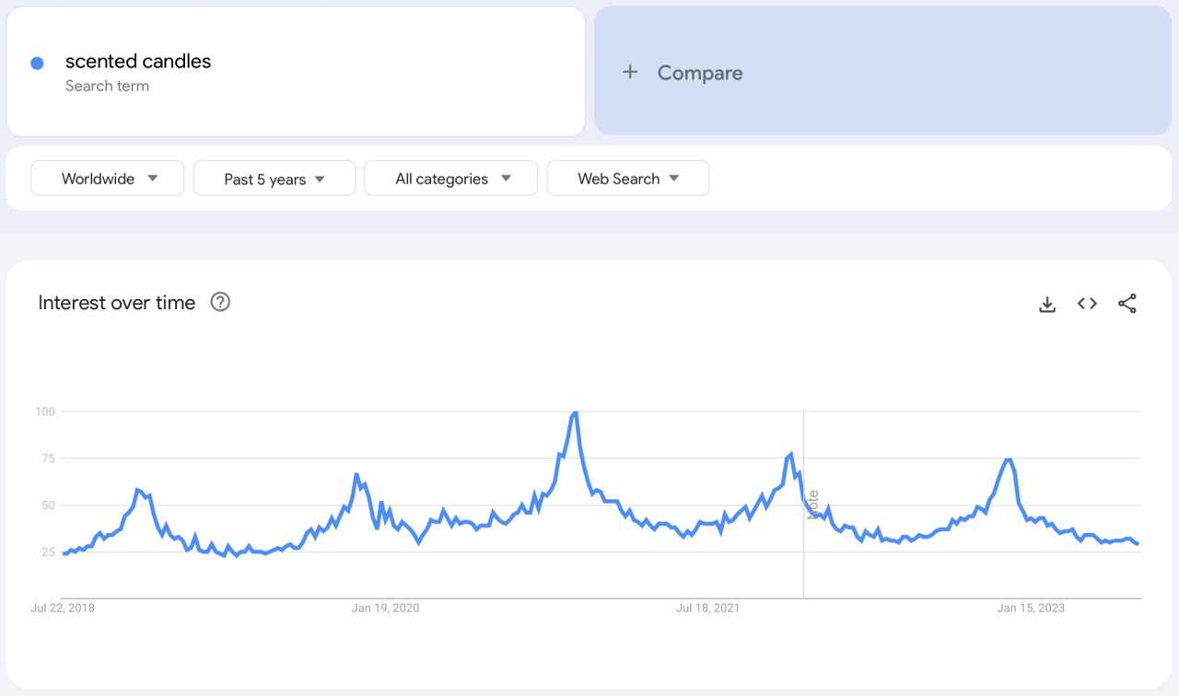Viewport: 1179px width, 696px height.
Task: Download the interest over time data
Action: tap(1046, 303)
